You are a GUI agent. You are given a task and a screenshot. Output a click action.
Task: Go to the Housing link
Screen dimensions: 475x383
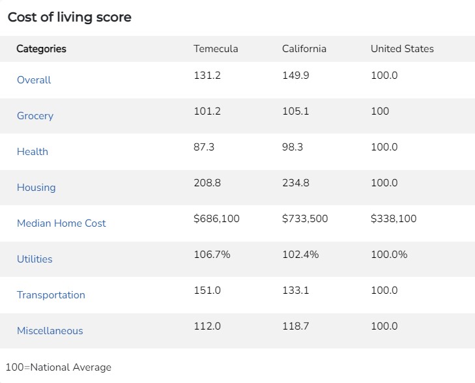[x=36, y=188]
